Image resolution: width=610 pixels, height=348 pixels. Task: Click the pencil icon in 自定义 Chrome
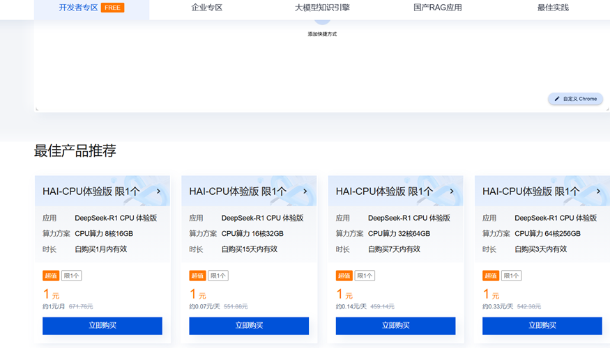point(557,99)
